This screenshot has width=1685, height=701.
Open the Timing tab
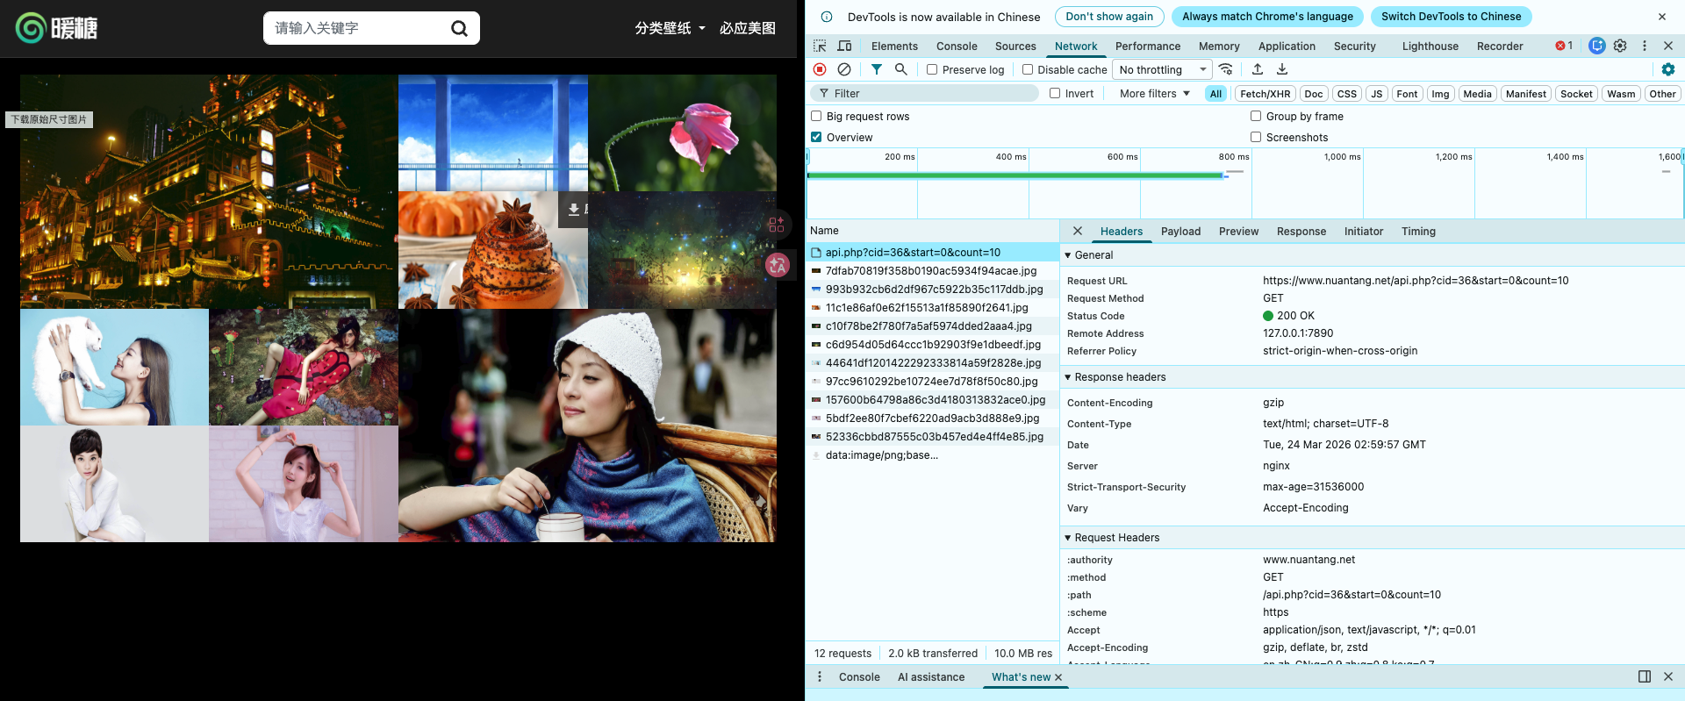click(1418, 232)
